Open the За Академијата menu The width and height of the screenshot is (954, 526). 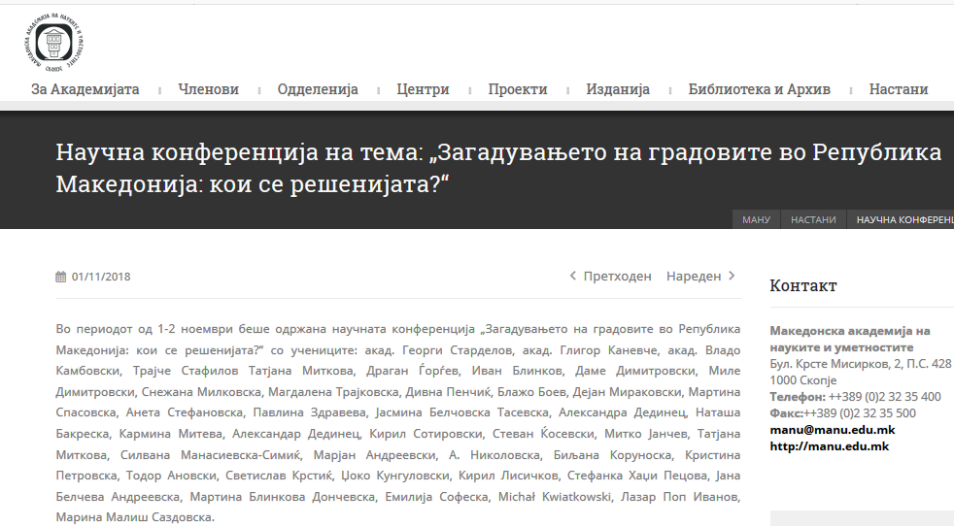pyautogui.click(x=85, y=89)
